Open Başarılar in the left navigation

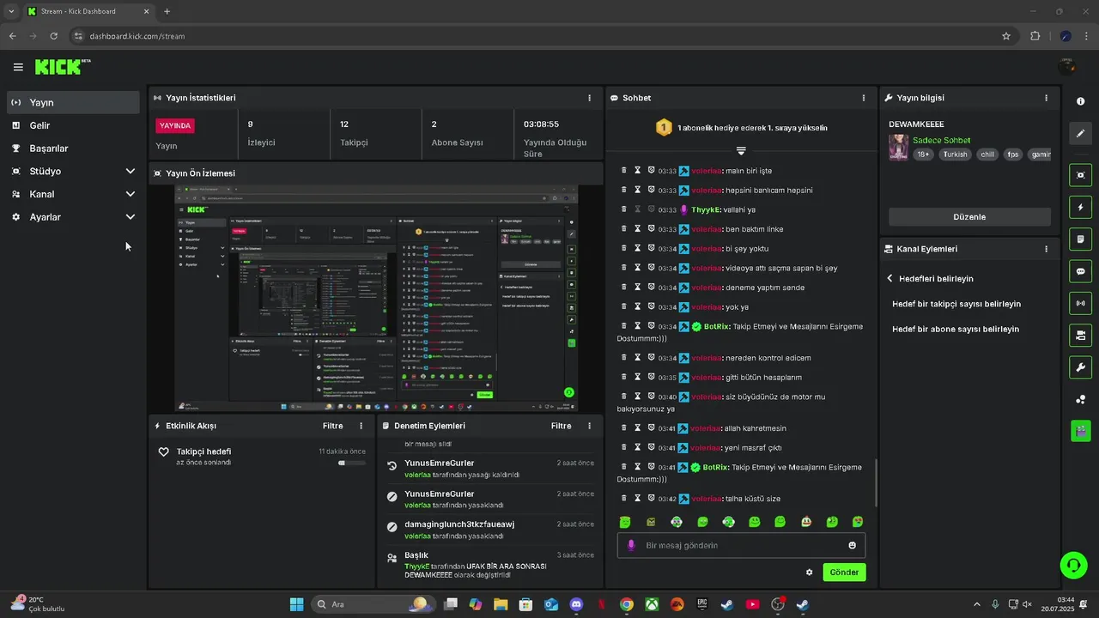tap(73, 148)
